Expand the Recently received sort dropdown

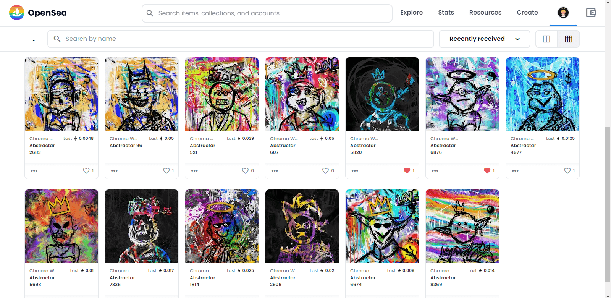tap(484, 39)
